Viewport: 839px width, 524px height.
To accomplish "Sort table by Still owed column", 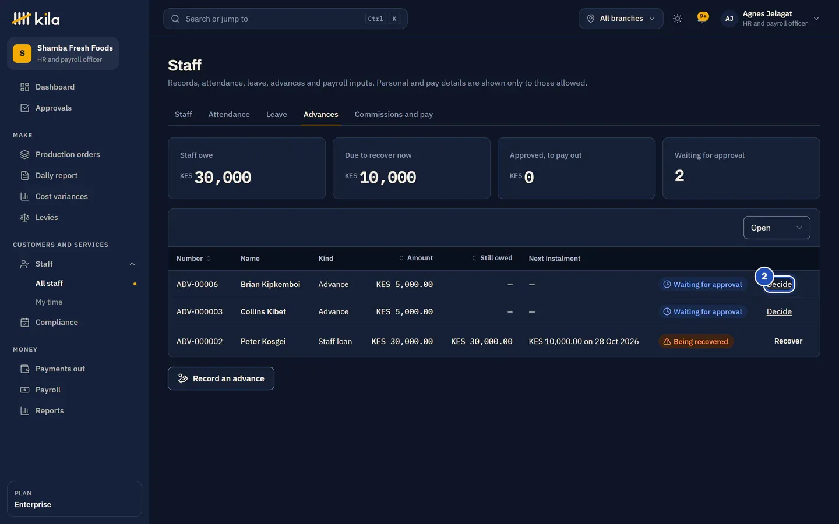I will [x=492, y=258].
